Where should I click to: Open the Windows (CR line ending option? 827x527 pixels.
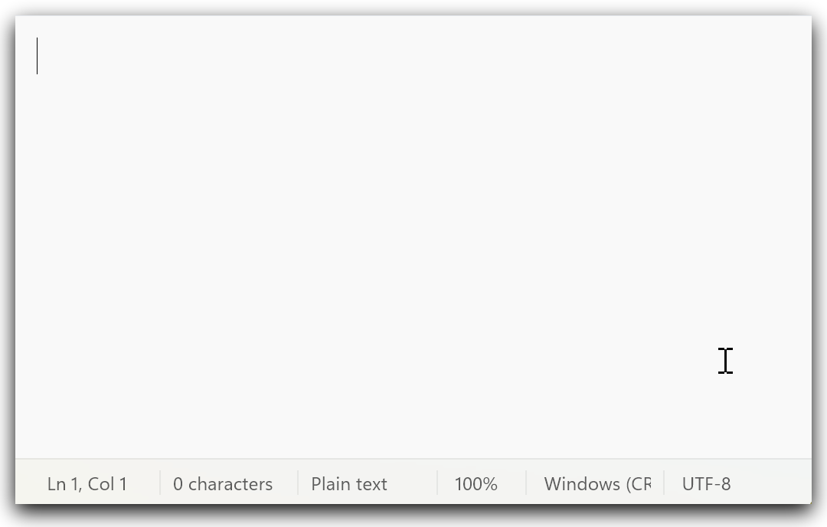(597, 484)
